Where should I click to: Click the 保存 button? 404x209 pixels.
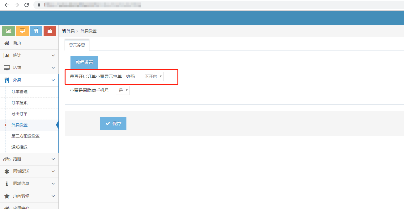coord(113,124)
